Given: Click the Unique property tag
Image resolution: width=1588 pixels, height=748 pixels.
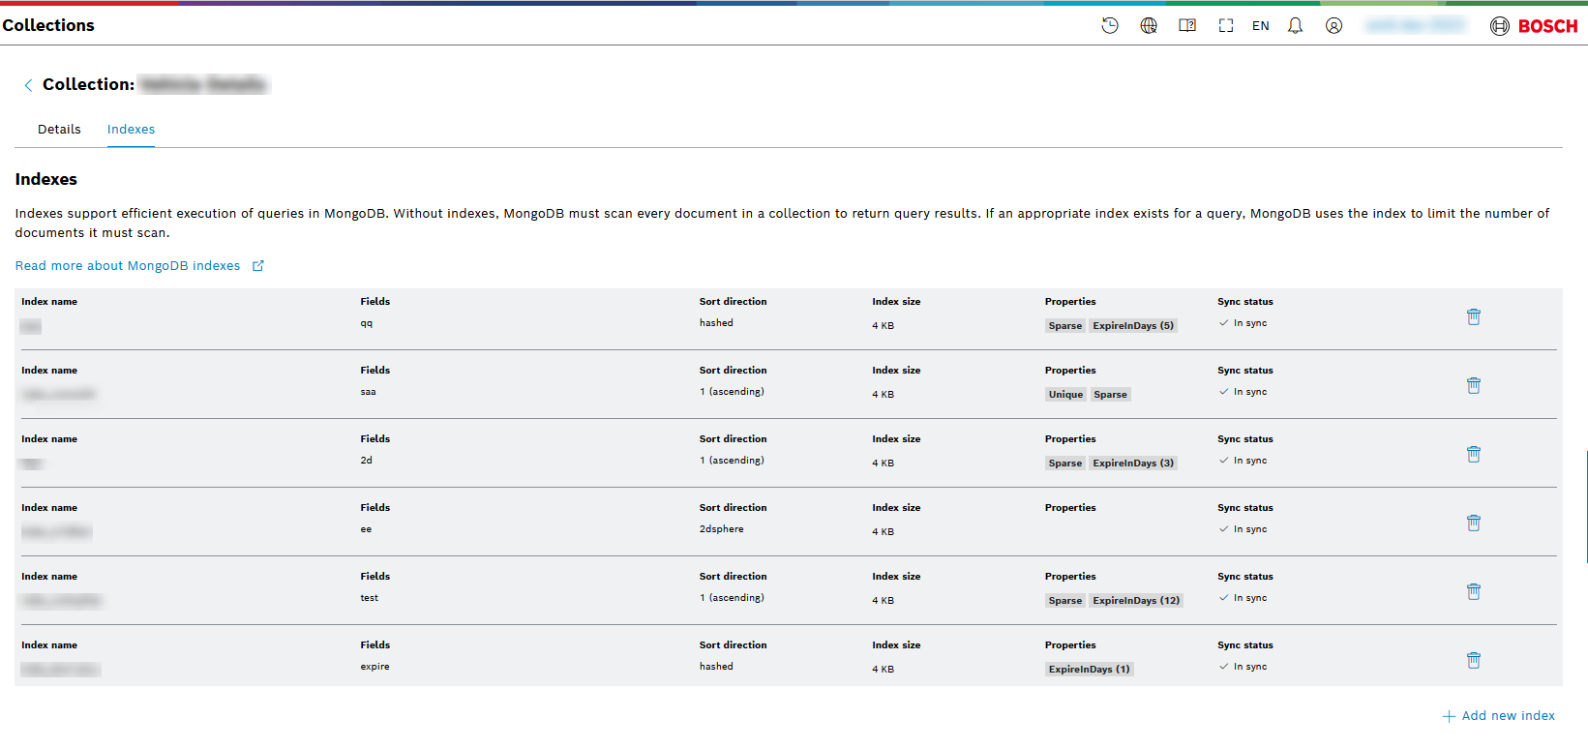Looking at the screenshot, I should [x=1065, y=395].
